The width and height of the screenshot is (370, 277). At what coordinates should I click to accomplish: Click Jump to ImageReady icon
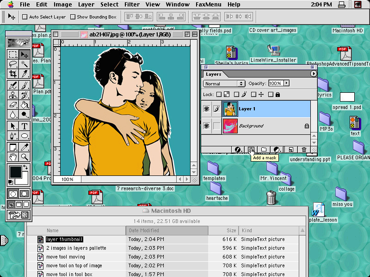pos(18,215)
